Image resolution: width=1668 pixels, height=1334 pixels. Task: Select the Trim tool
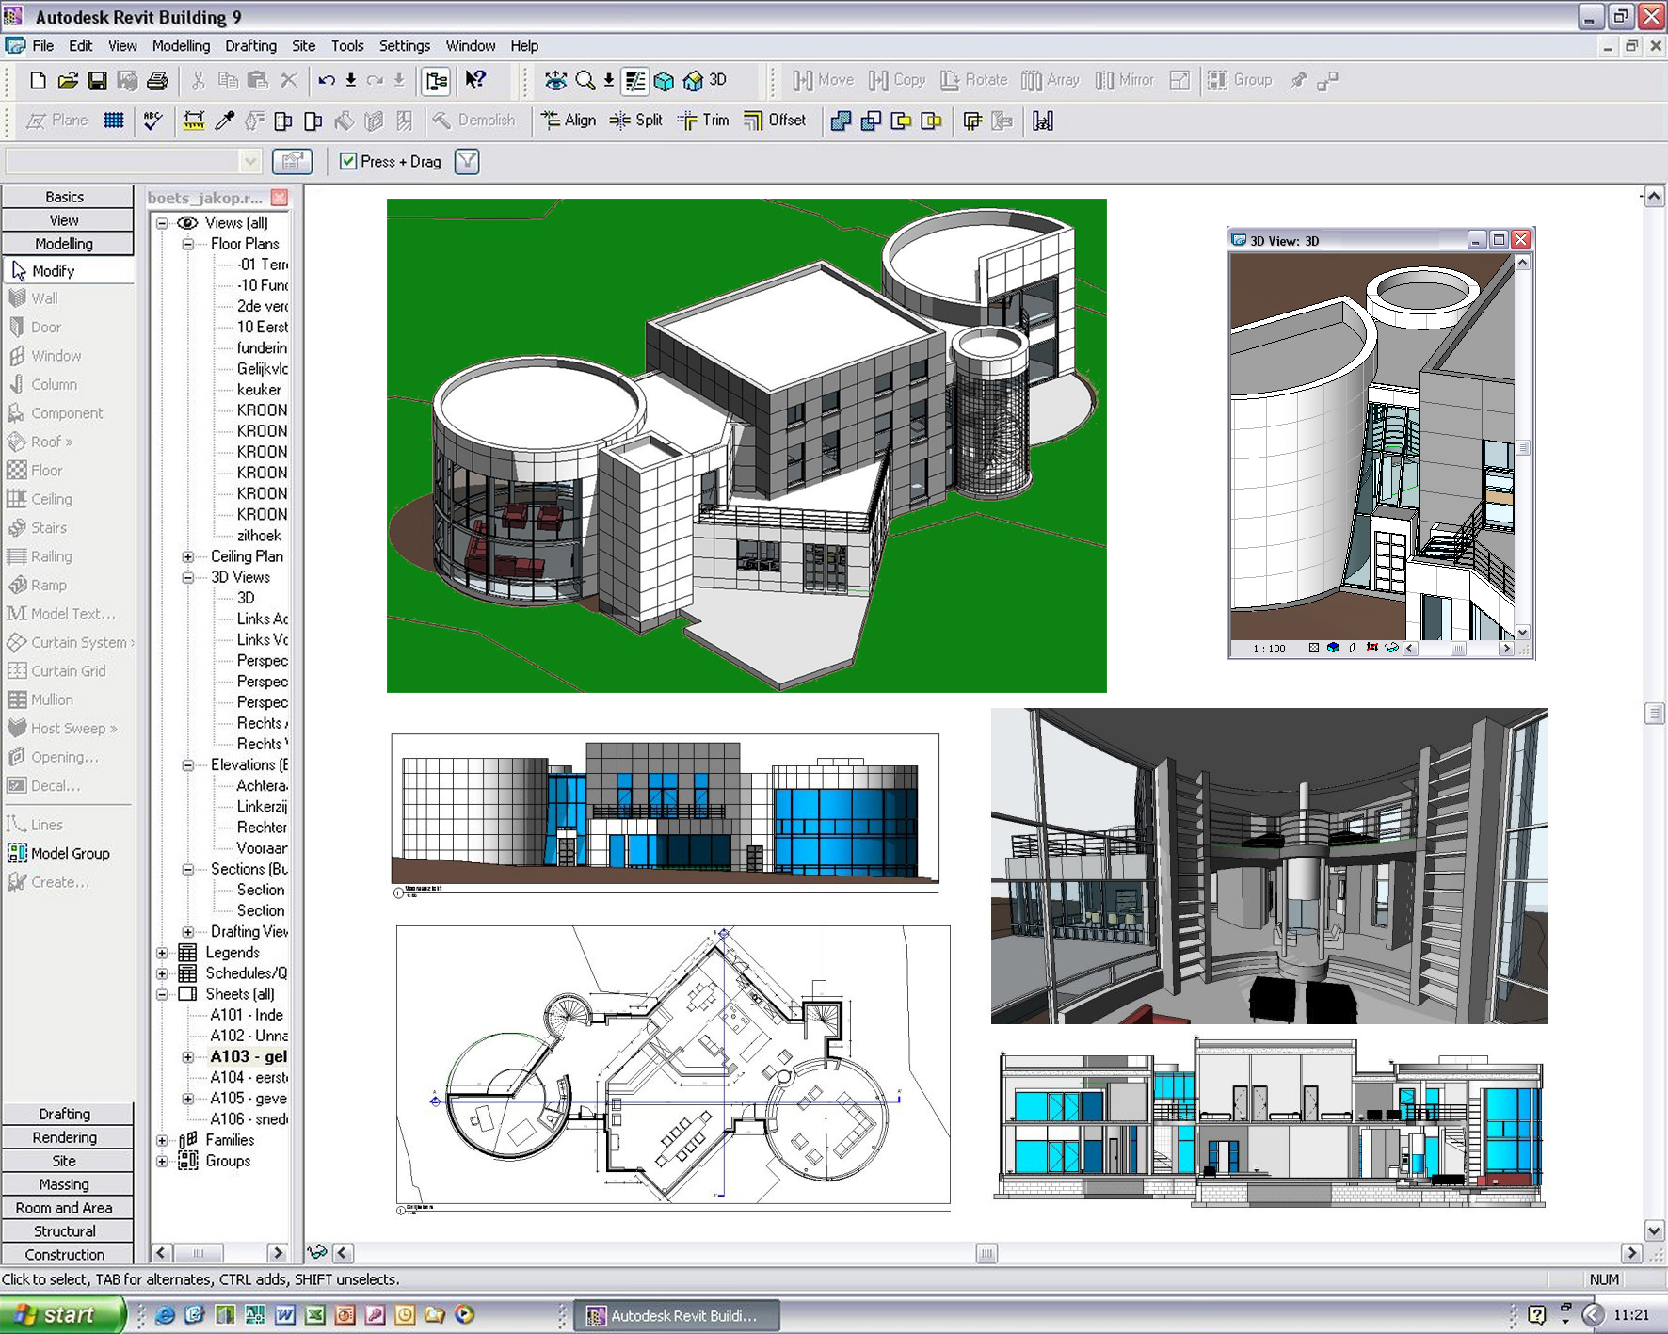(x=703, y=121)
